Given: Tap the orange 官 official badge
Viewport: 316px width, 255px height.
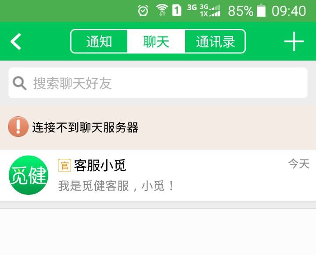Looking at the screenshot, I should (65, 165).
